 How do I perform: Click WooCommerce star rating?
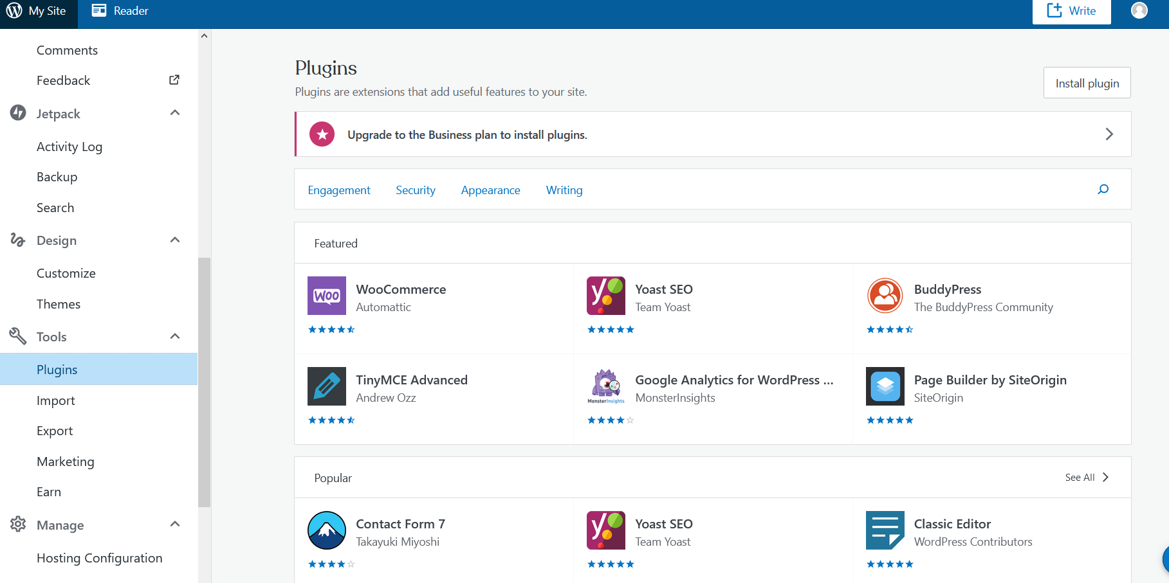click(x=331, y=330)
